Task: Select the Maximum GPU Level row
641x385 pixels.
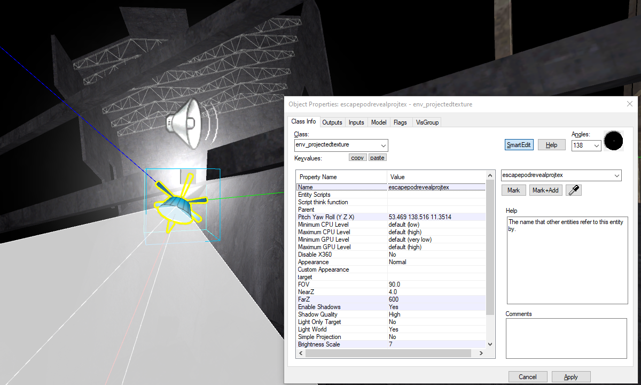Action: click(391, 247)
